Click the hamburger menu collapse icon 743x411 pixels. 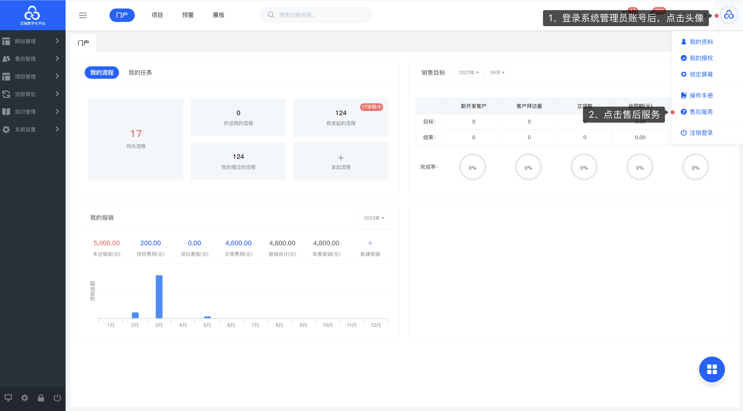83,15
